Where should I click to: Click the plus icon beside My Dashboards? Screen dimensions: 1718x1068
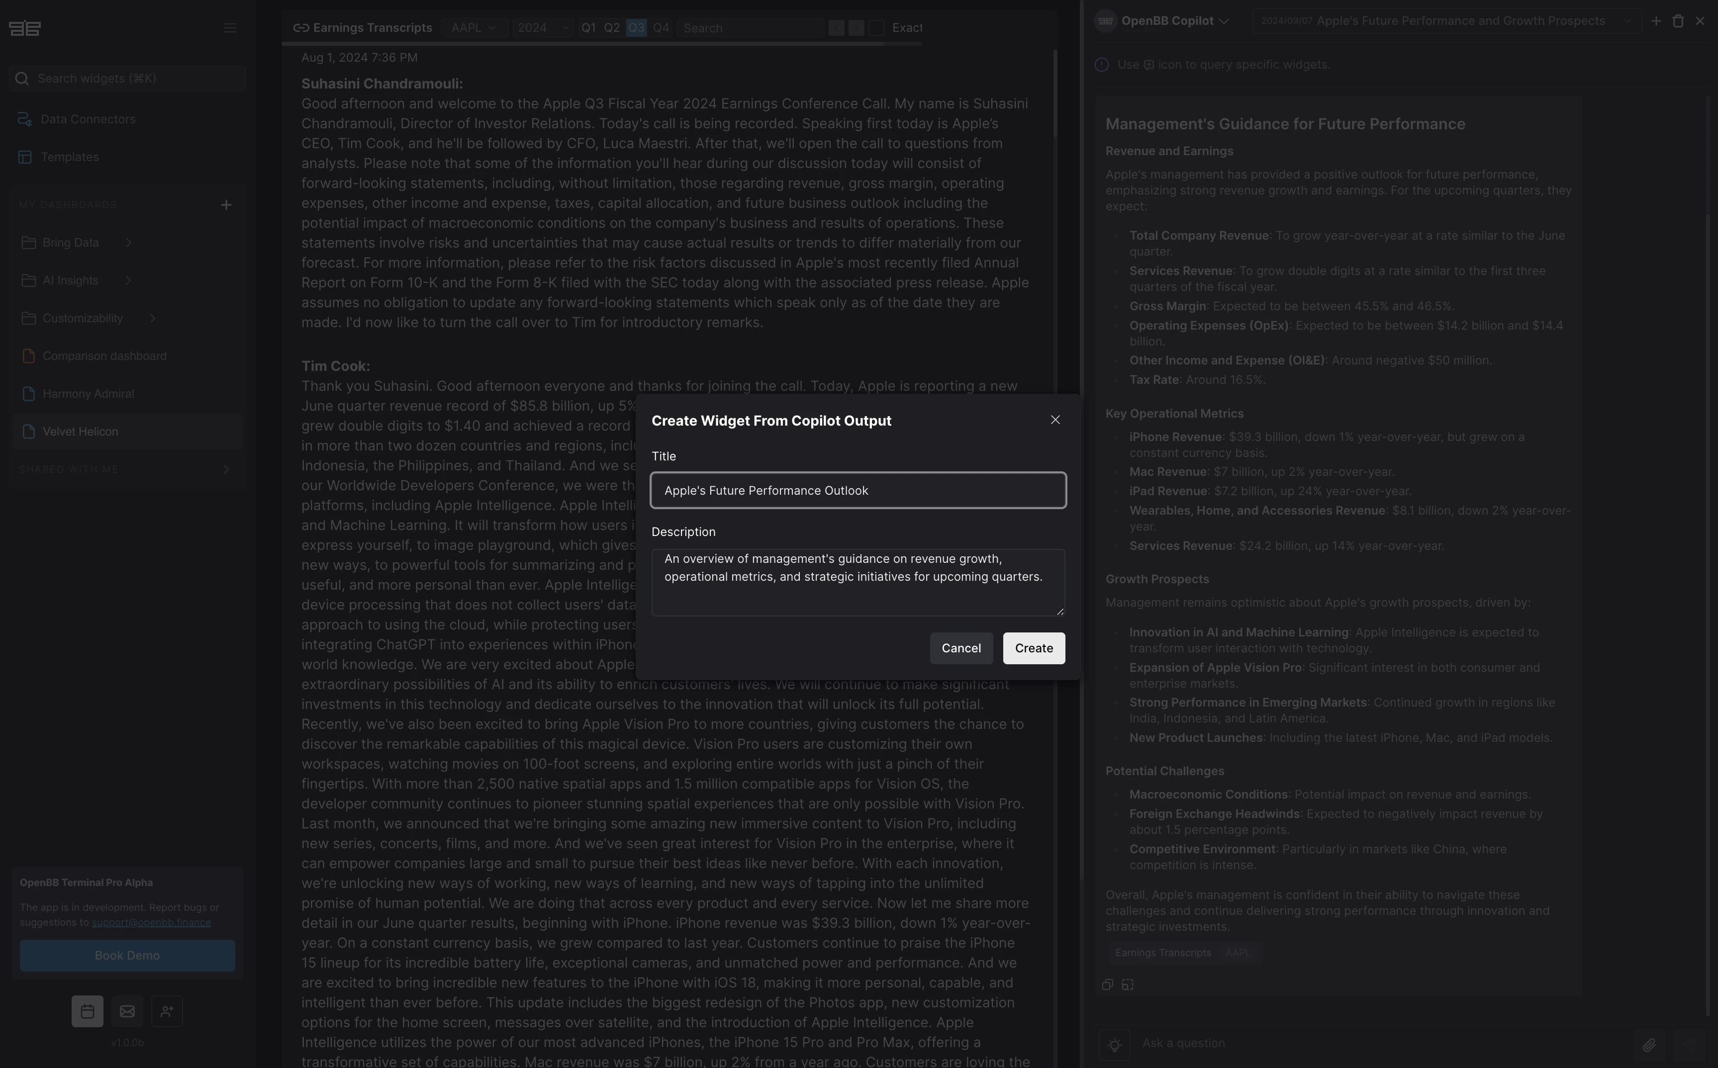[x=226, y=205]
